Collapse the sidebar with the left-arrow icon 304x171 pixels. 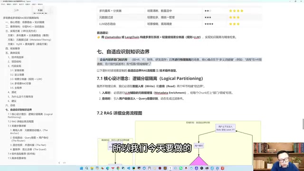click(59, 163)
